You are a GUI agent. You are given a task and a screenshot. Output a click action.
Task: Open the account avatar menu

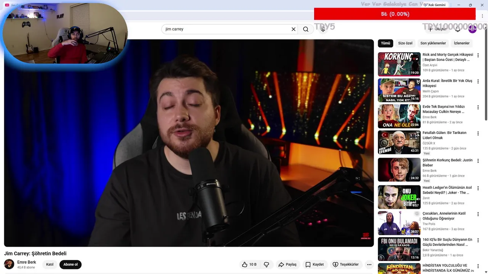(472, 29)
